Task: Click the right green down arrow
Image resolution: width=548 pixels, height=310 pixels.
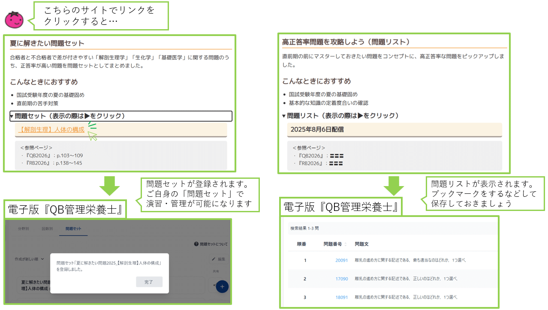Action: pos(393,185)
